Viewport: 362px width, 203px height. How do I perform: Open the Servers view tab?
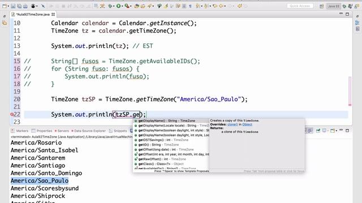pyautogui.click(x=62, y=131)
